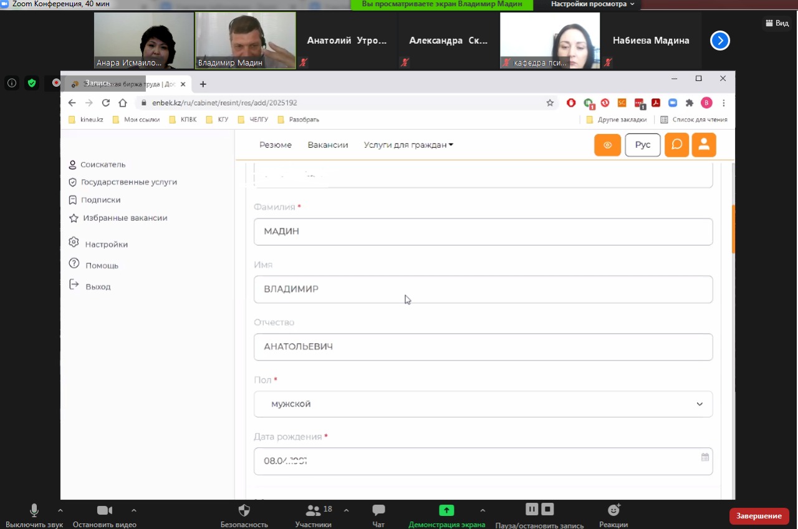This screenshot has height=529, width=798.
Task: Click green Share Screen button
Action: tap(446, 510)
